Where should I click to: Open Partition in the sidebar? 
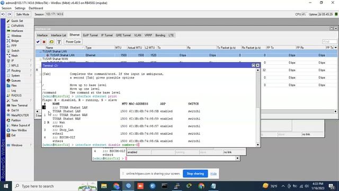(16, 120)
